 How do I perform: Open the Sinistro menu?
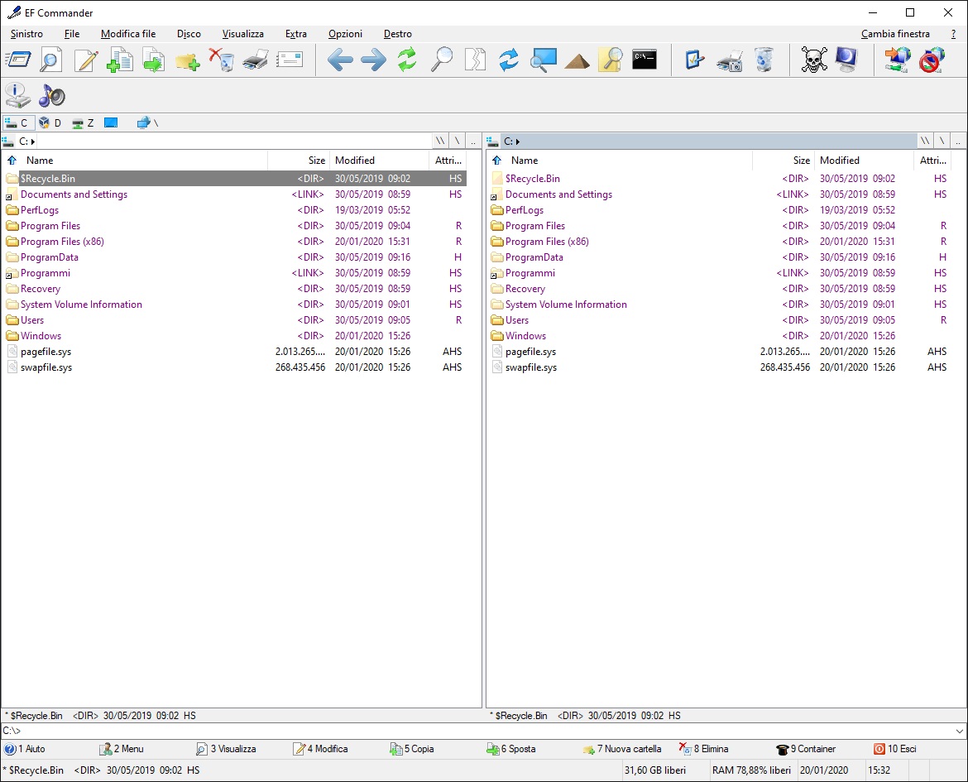pos(26,34)
